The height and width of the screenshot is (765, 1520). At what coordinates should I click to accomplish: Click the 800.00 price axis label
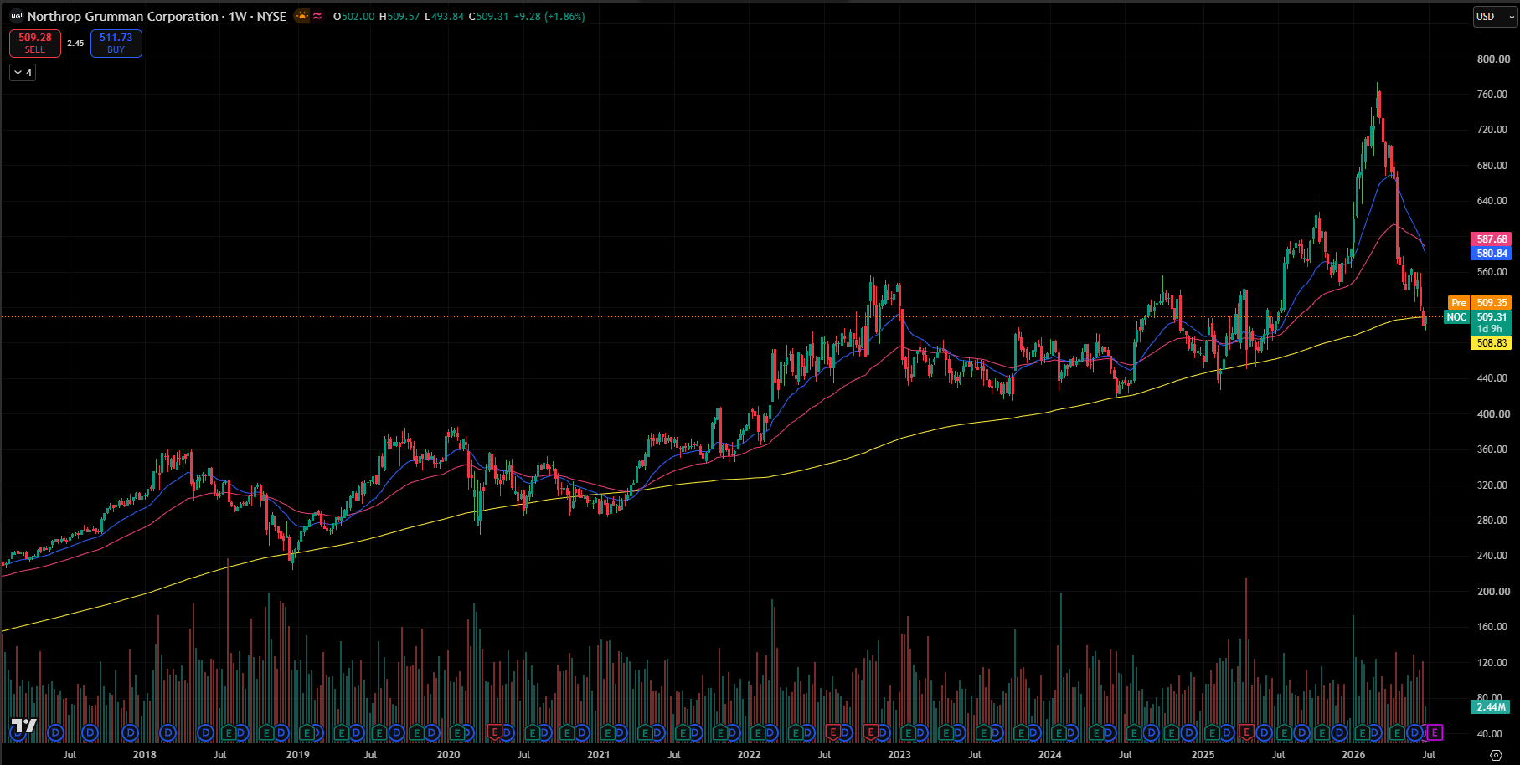[1493, 59]
